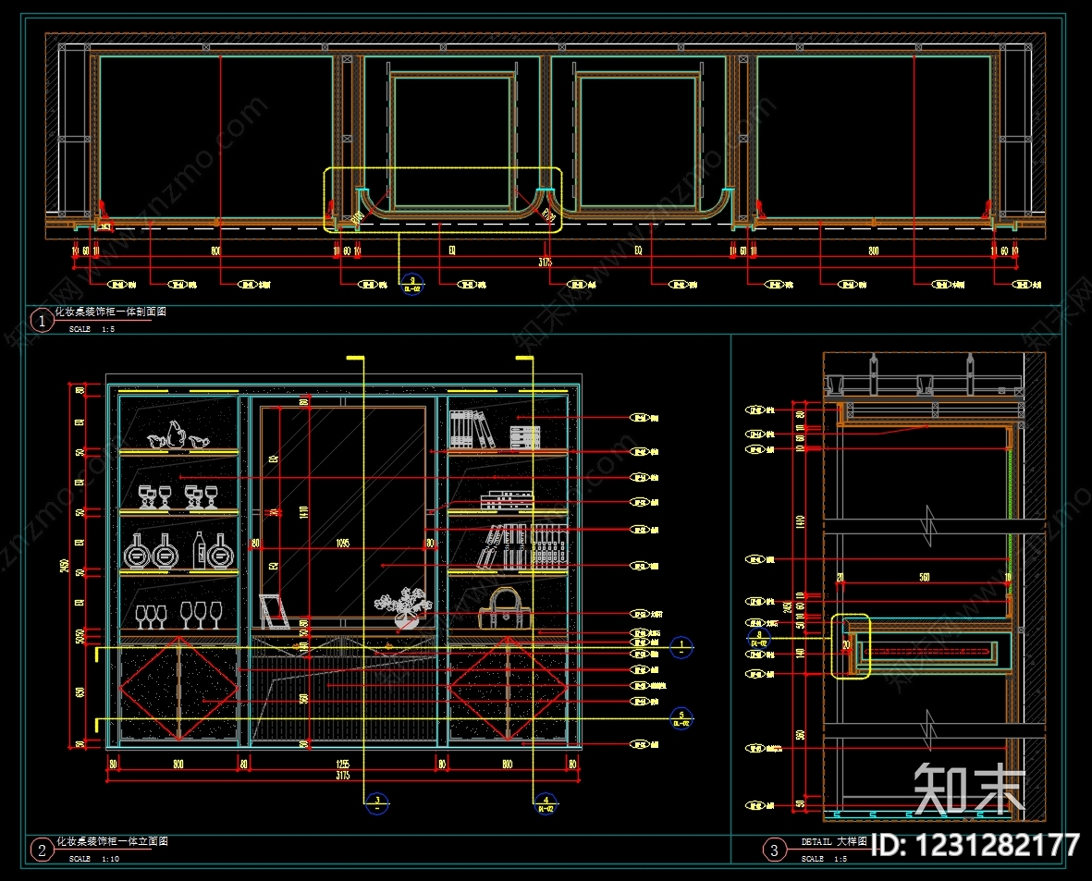Select the yellow highlight box in the detail drawing
1092x881 pixels.
851,645
